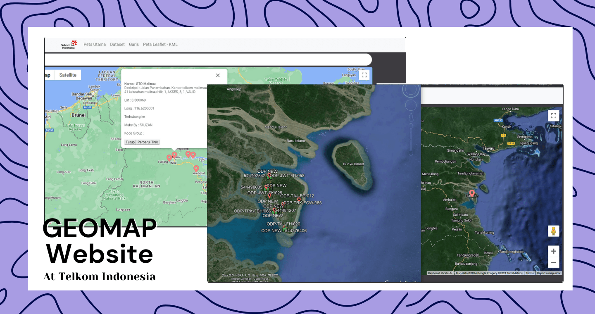Screen dimensions: 595x314
Task: Click Report a map error link
Action: [549, 273]
